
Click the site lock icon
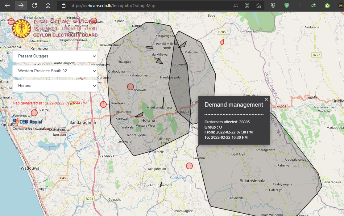64,6
